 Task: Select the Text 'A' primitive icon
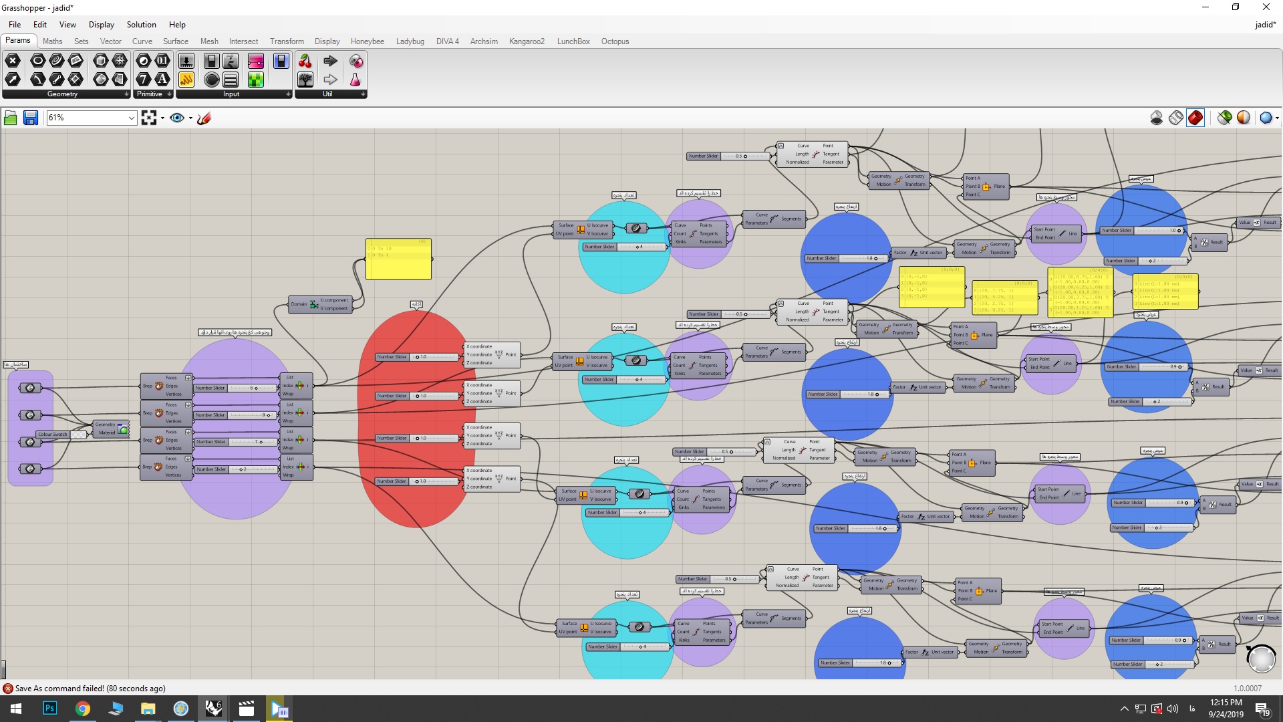point(162,80)
